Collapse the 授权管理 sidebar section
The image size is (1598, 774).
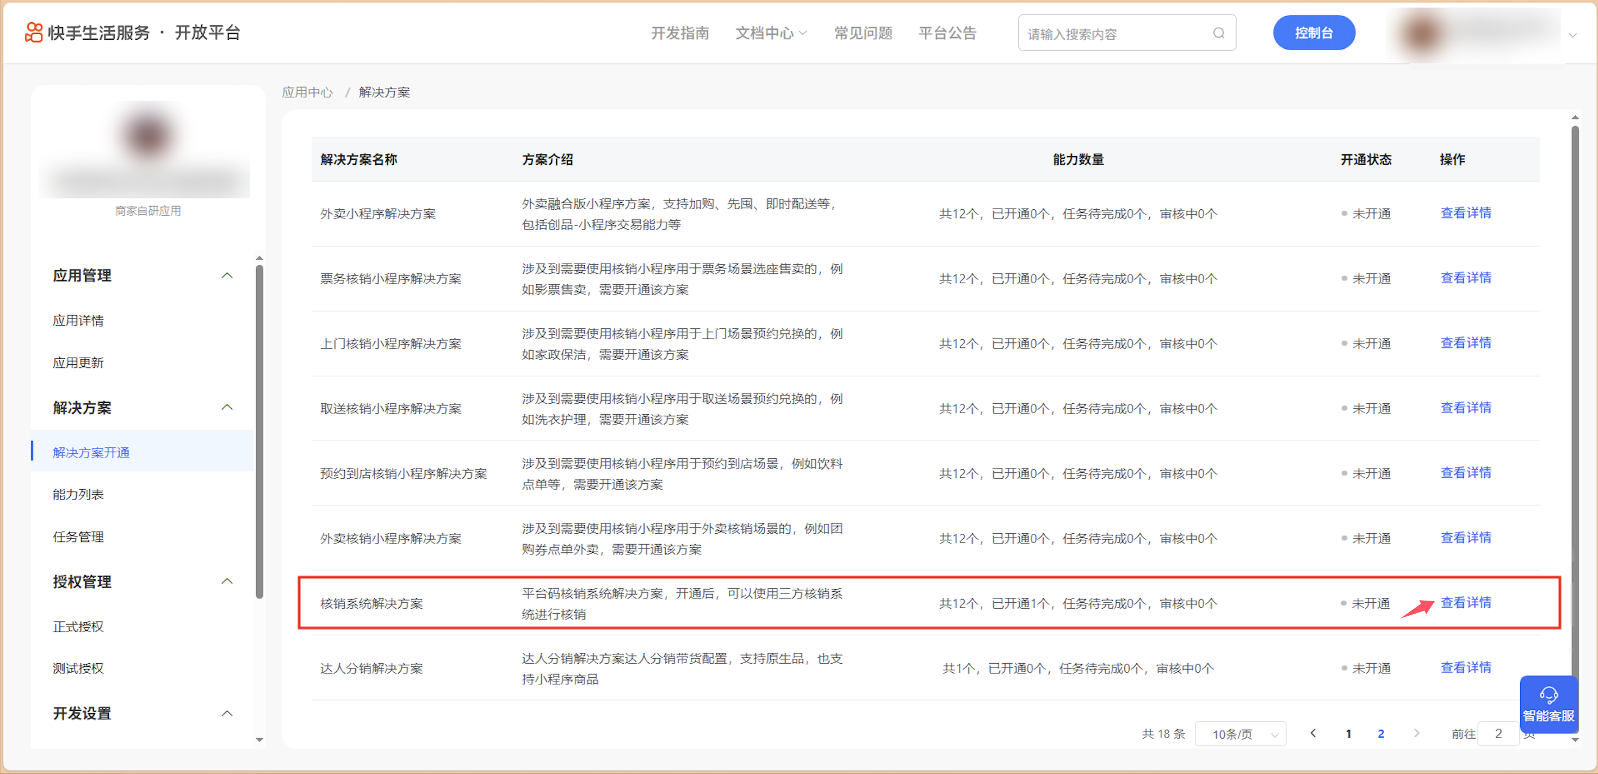pos(227,581)
